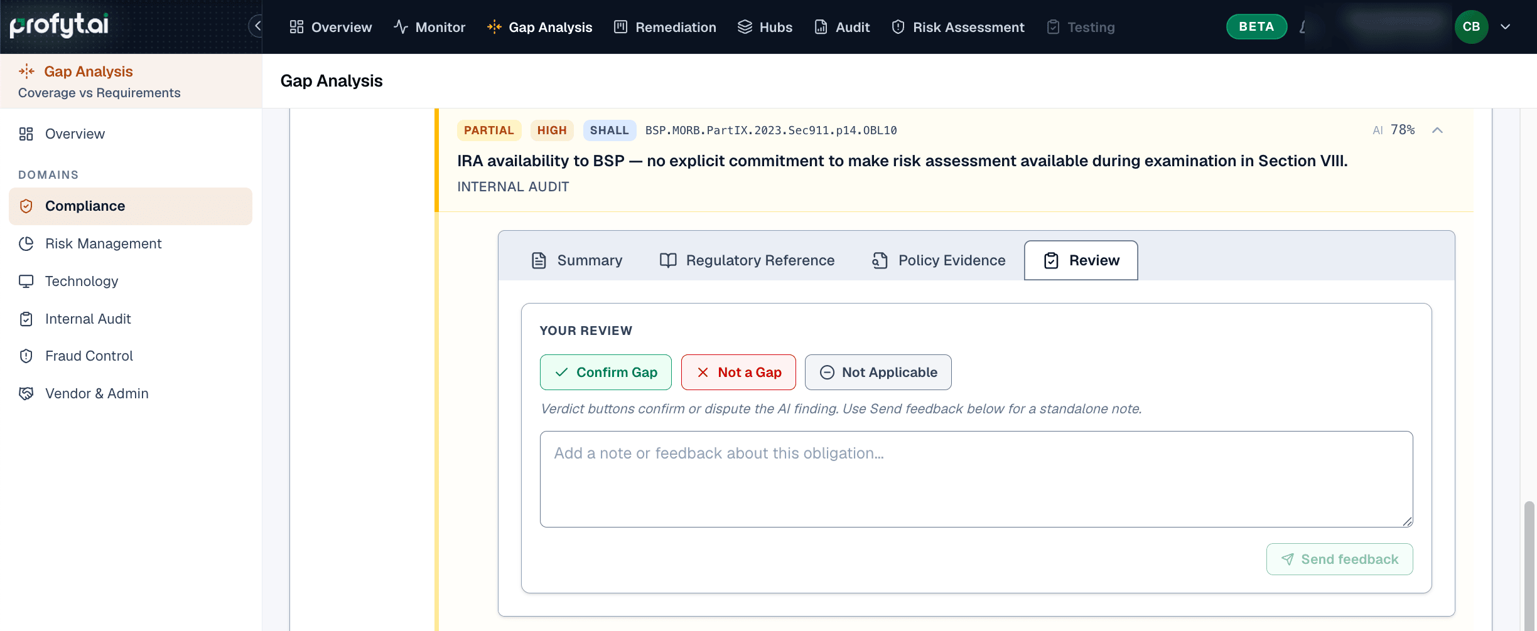Viewport: 1537px width, 631px height.
Task: Click the Fraud Control shield icon
Action: pos(26,356)
